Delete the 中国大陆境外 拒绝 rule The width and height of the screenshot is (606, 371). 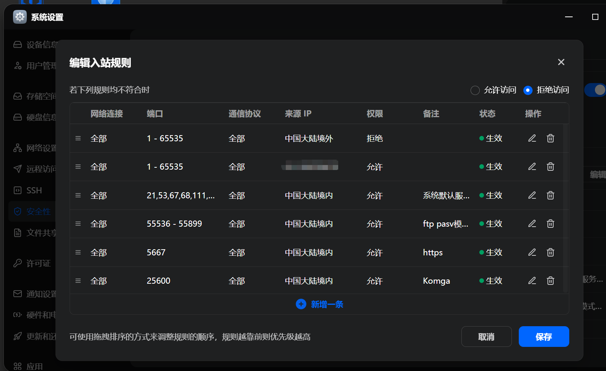tap(551, 138)
